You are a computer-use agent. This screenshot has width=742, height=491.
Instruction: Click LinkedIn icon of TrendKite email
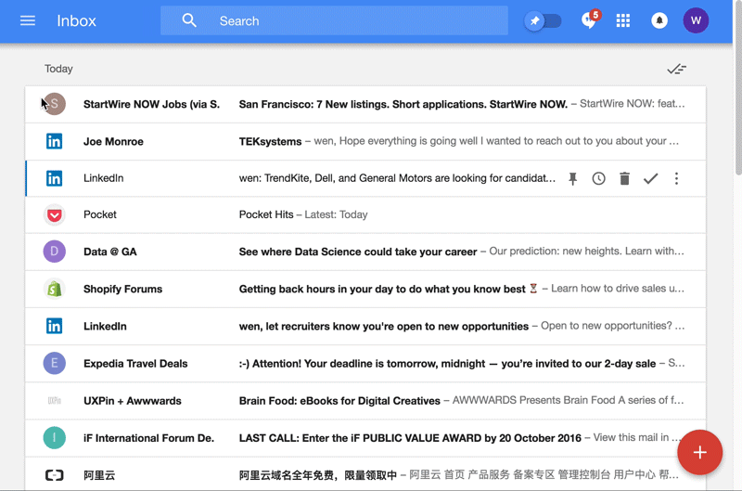click(x=54, y=178)
